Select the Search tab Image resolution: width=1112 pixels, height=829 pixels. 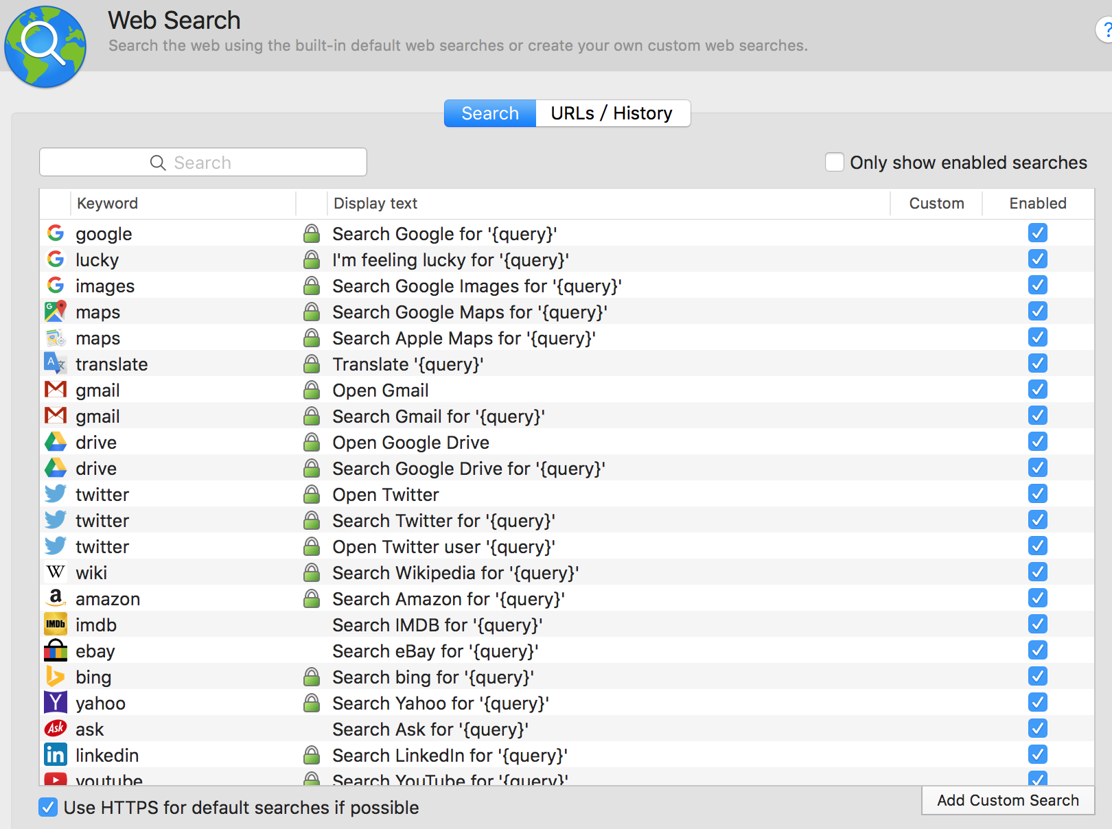tap(489, 113)
